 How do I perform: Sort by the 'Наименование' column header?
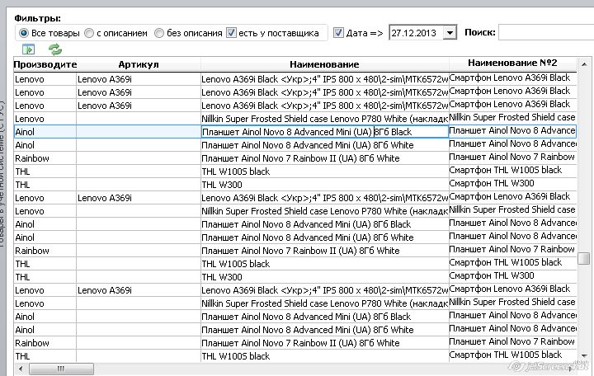[x=325, y=64]
